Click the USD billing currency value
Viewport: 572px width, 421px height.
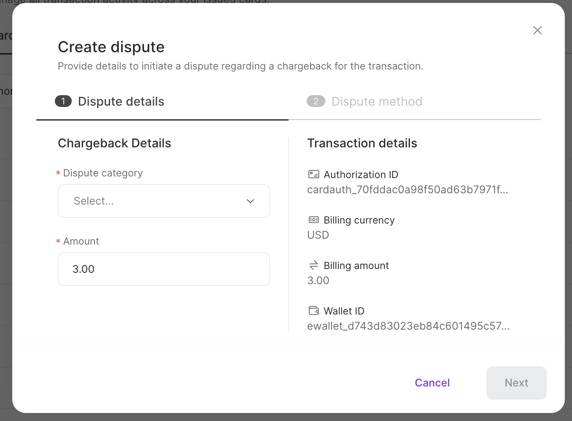(x=318, y=235)
